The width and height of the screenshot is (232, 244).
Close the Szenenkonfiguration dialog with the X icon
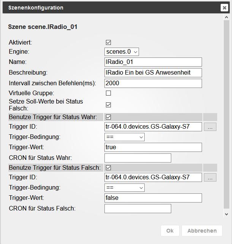point(224,8)
